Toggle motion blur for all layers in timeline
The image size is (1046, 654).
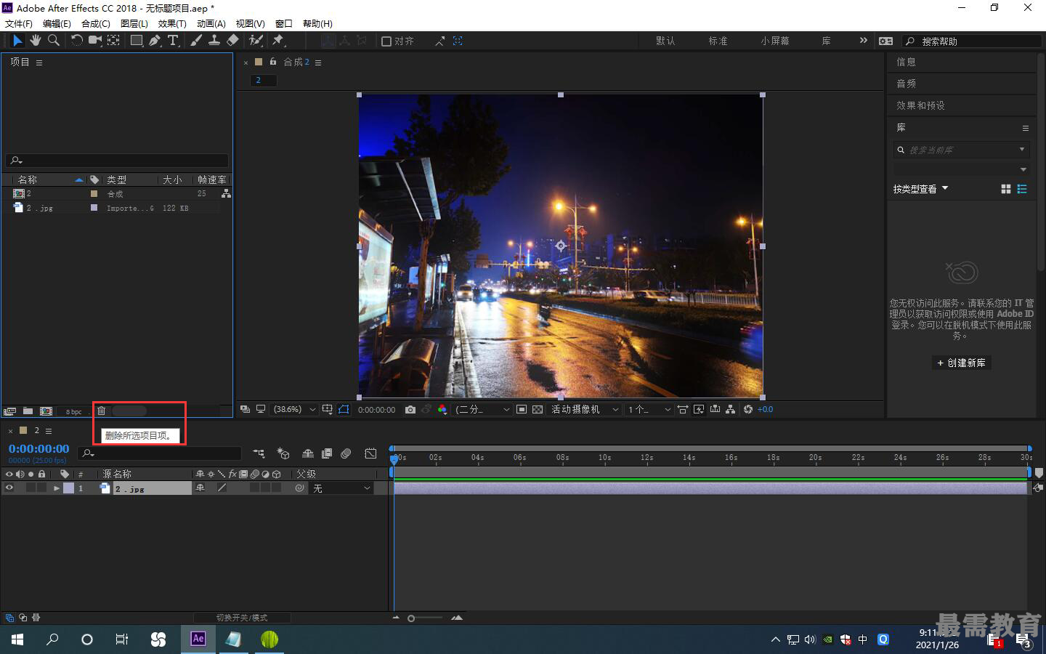click(x=346, y=453)
